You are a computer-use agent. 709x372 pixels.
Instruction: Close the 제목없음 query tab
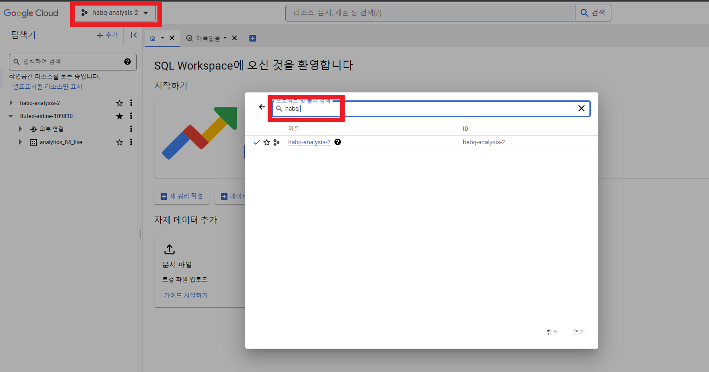pos(234,38)
